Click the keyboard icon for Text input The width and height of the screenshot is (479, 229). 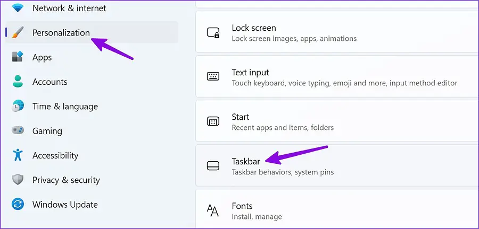tap(213, 77)
